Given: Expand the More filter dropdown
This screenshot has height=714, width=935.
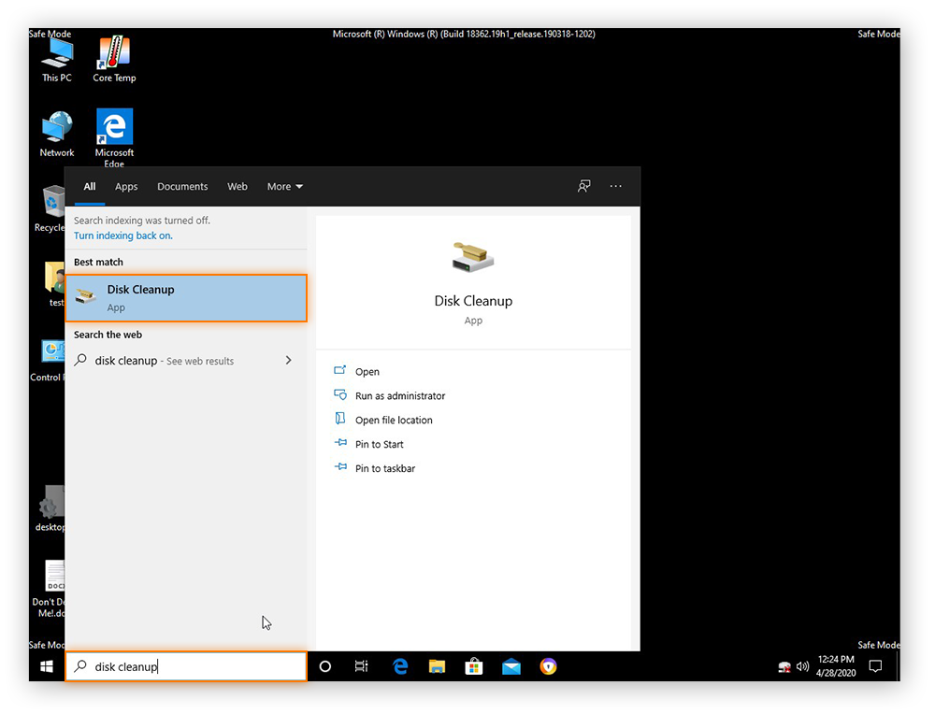Looking at the screenshot, I should 284,187.
